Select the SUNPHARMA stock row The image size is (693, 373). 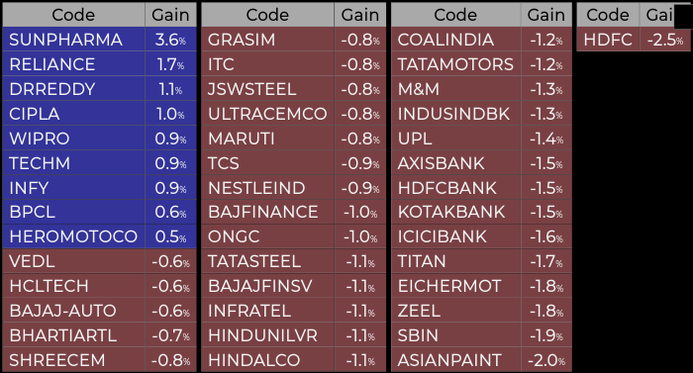click(x=99, y=40)
